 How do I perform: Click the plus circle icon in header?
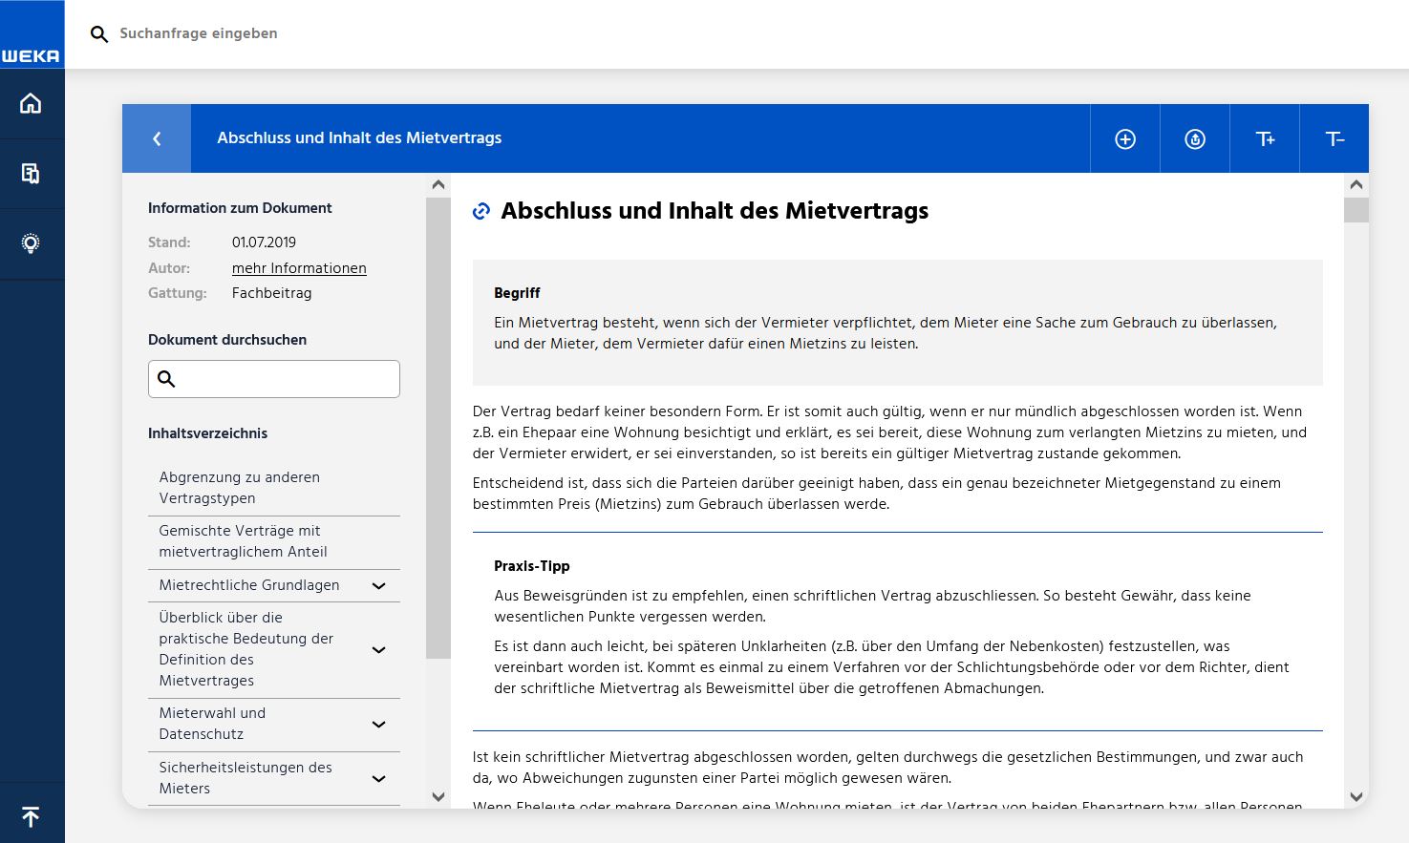pyautogui.click(x=1125, y=139)
